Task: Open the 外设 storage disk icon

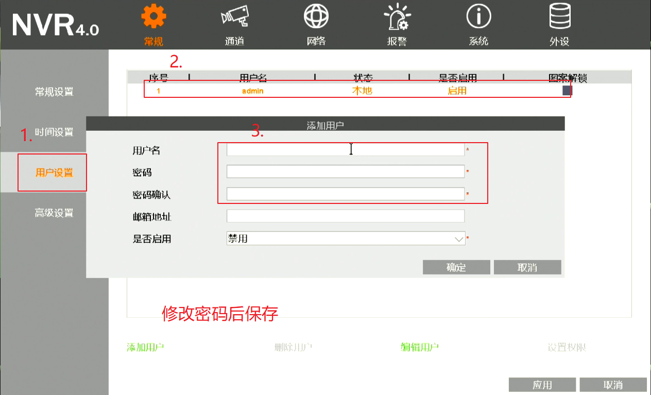Action: coord(559,16)
